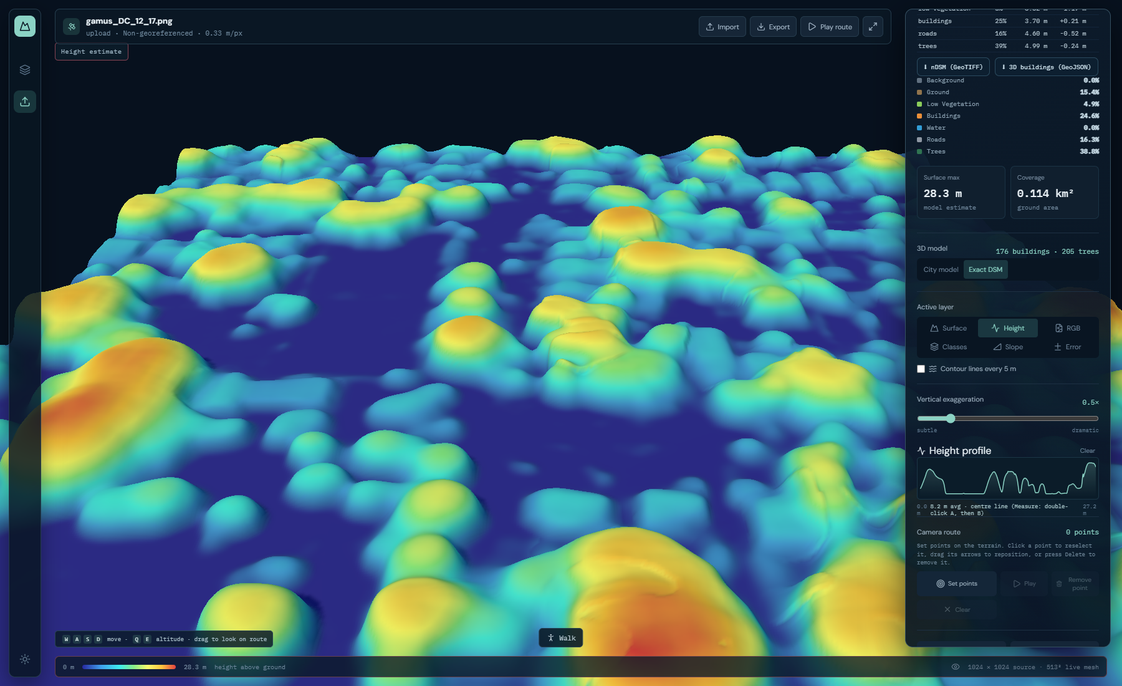Click the roads row in stats table
Viewport: 1122px width, 686px height.
[x=1008, y=34]
